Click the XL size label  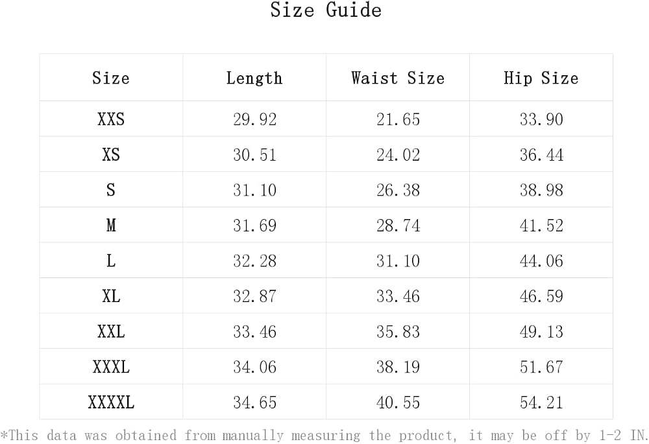tap(111, 296)
